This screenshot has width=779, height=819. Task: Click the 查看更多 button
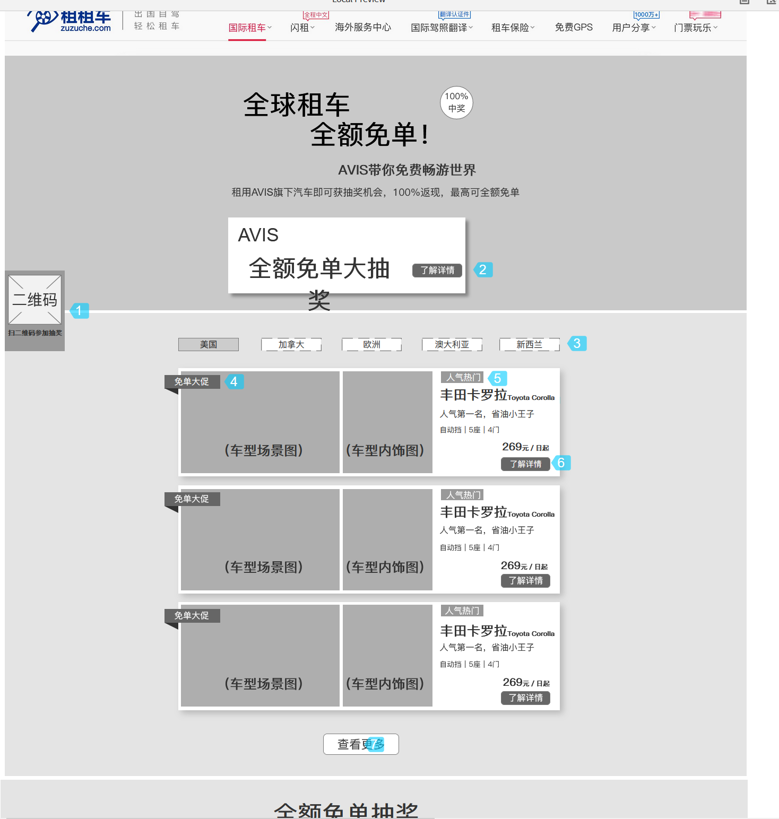pyautogui.click(x=361, y=744)
